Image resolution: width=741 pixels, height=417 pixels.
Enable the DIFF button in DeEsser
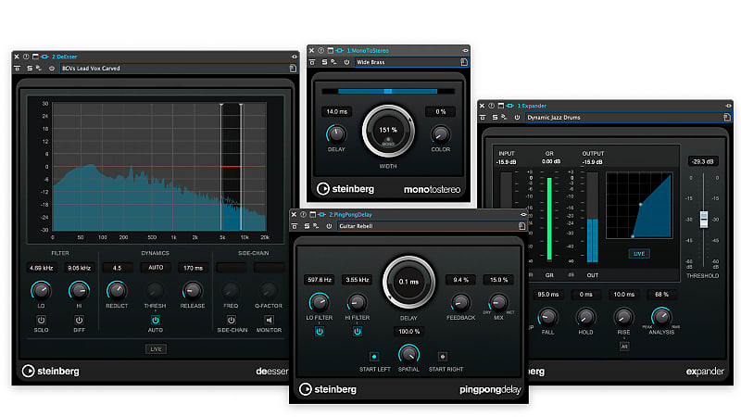coord(79,320)
